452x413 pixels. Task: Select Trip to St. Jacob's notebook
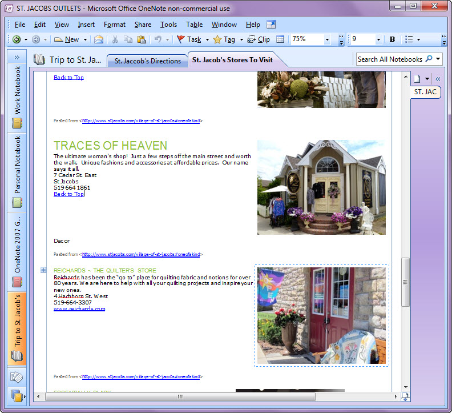click(17, 328)
